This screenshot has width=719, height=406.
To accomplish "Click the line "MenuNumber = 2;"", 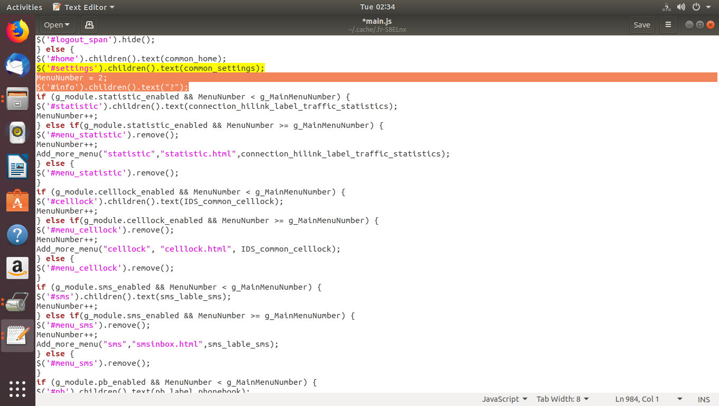I will [x=72, y=78].
